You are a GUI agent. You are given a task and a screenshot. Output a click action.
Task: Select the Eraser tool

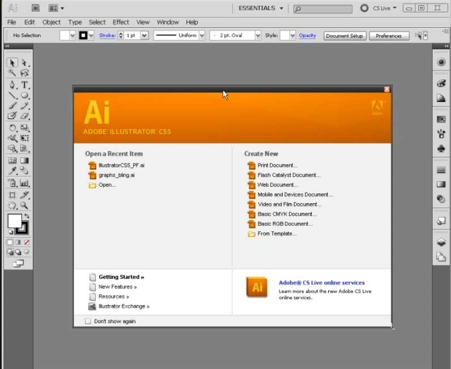point(24,116)
